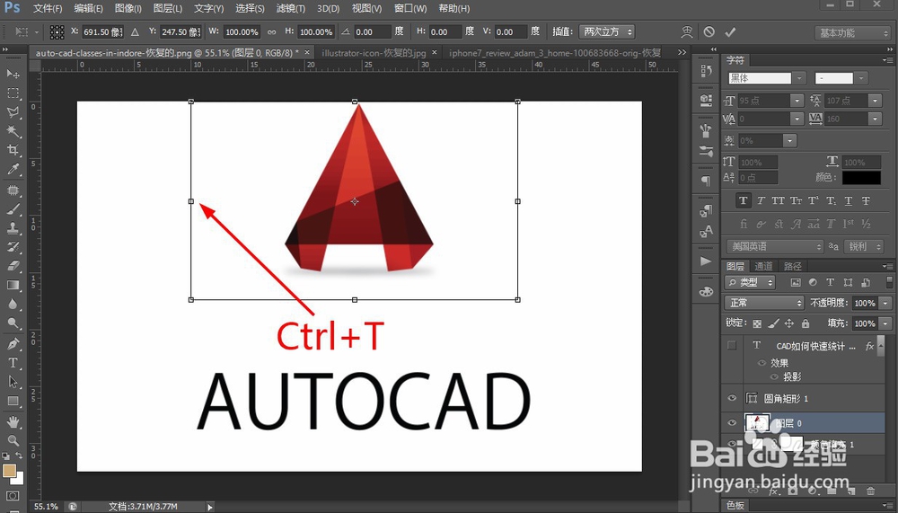Viewport: 898px width, 513px height.
Task: Switch to illustrator-icon-恢复的.jpg document tab
Action: [374, 53]
